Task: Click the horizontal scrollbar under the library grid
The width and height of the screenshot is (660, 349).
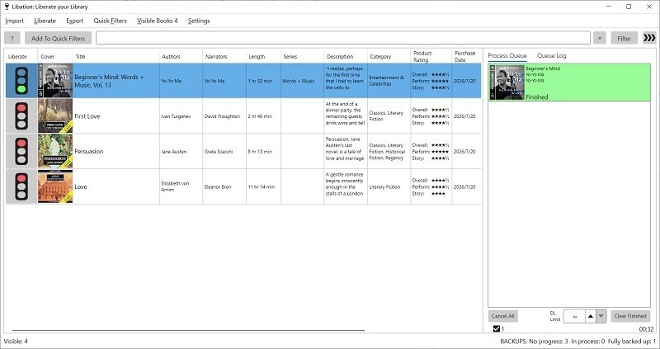Action: [189, 331]
